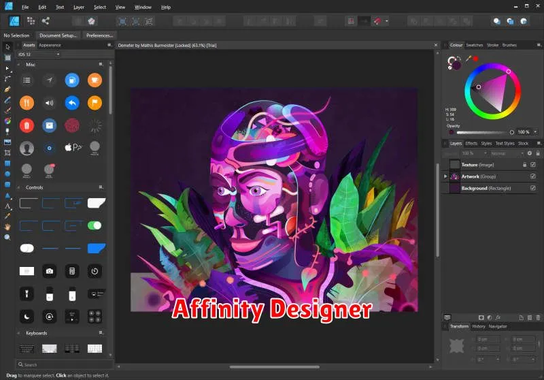The height and width of the screenshot is (380, 544).
Task: Toggle visibility checkbox of Texture layer
Action: [533, 165]
